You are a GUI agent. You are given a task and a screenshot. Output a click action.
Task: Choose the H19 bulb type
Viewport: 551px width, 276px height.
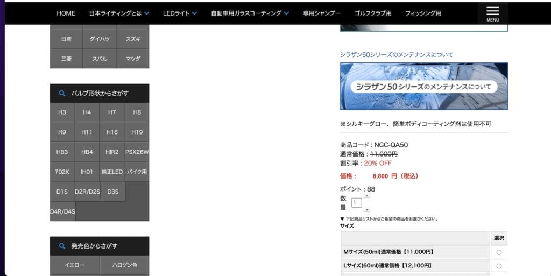[137, 132]
